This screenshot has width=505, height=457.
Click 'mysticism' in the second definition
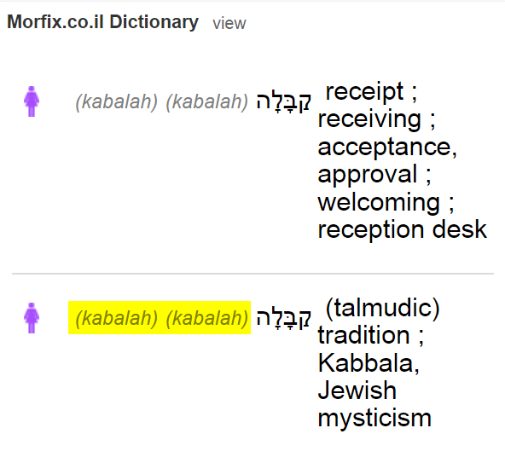pos(374,419)
